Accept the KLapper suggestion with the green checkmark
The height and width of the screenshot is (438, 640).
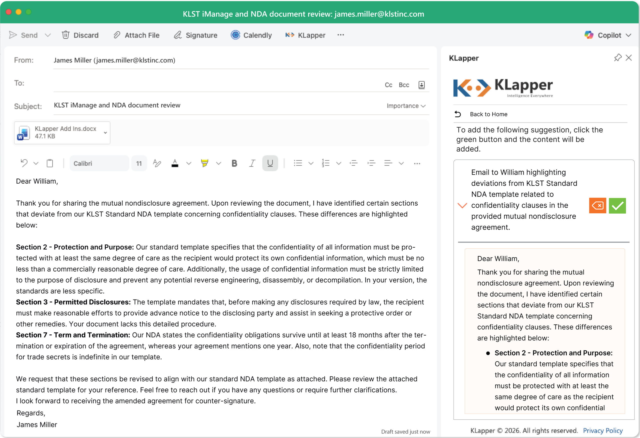pyautogui.click(x=617, y=206)
